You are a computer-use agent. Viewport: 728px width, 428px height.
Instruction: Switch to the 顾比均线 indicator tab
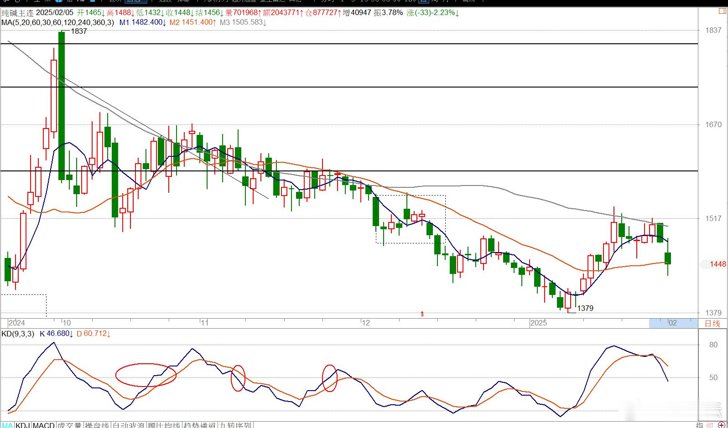click(x=164, y=425)
